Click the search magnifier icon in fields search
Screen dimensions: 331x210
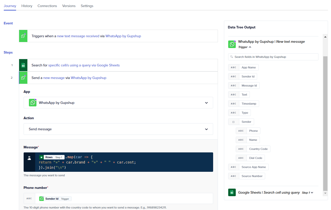[231, 57]
